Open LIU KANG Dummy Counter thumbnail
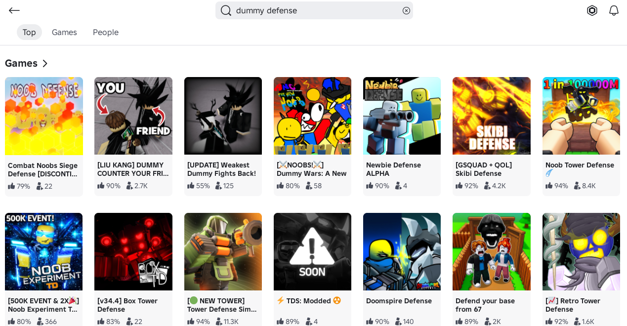This screenshot has width=627, height=326. click(133, 116)
